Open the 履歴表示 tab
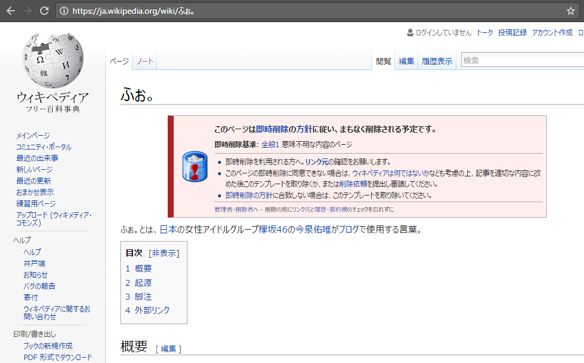Image resolution: width=584 pixels, height=363 pixels. pos(437,61)
